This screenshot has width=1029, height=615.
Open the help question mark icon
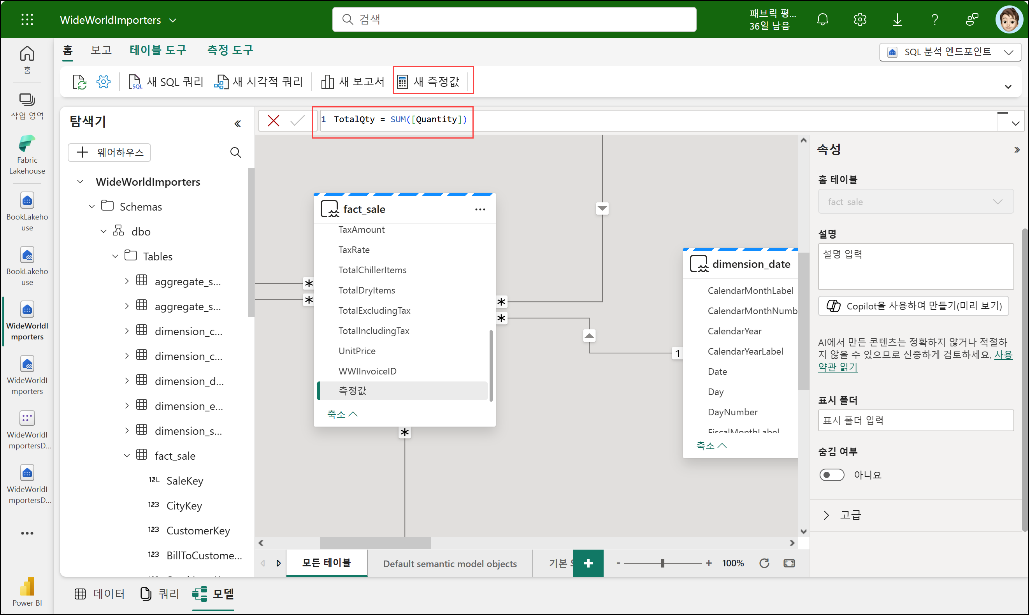934,19
